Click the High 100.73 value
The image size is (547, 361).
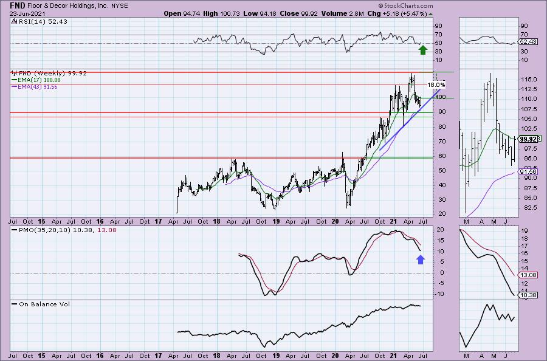pyautogui.click(x=221, y=13)
